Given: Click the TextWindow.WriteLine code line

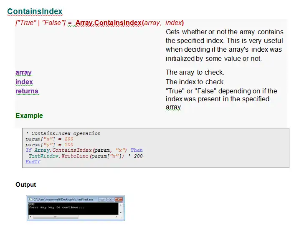Looking at the screenshot, I should point(86,156).
